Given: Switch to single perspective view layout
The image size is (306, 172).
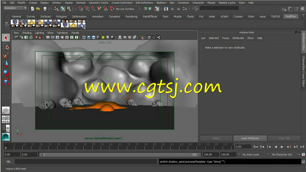Looking at the screenshot, I should point(6,110).
